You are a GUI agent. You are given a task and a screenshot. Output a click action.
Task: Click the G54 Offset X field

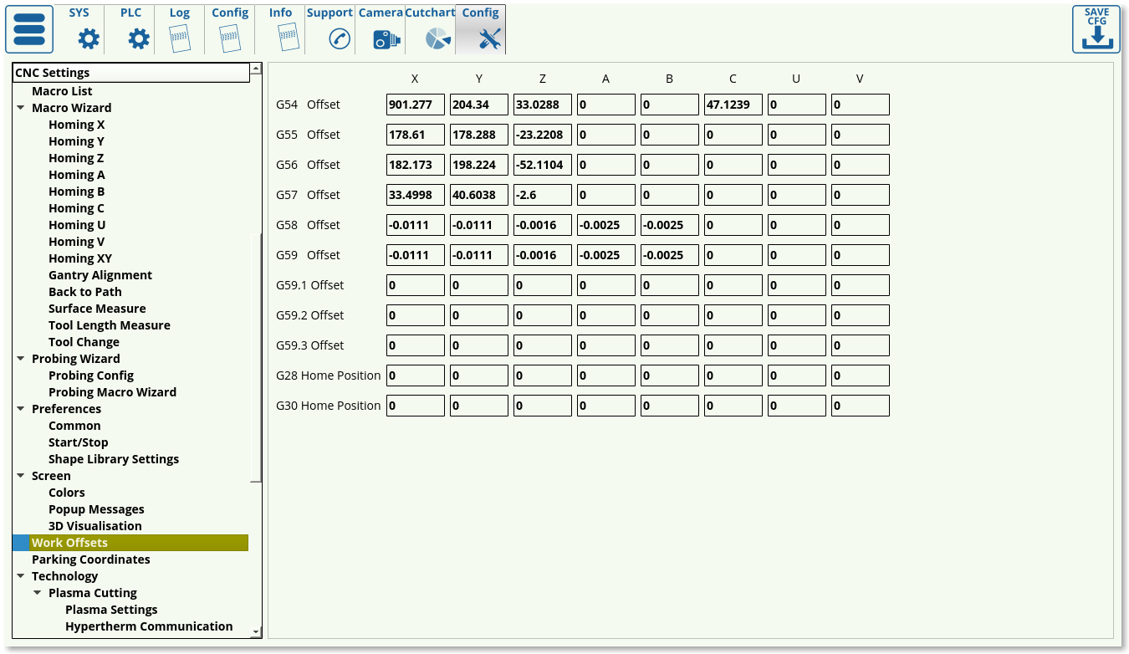pos(416,105)
